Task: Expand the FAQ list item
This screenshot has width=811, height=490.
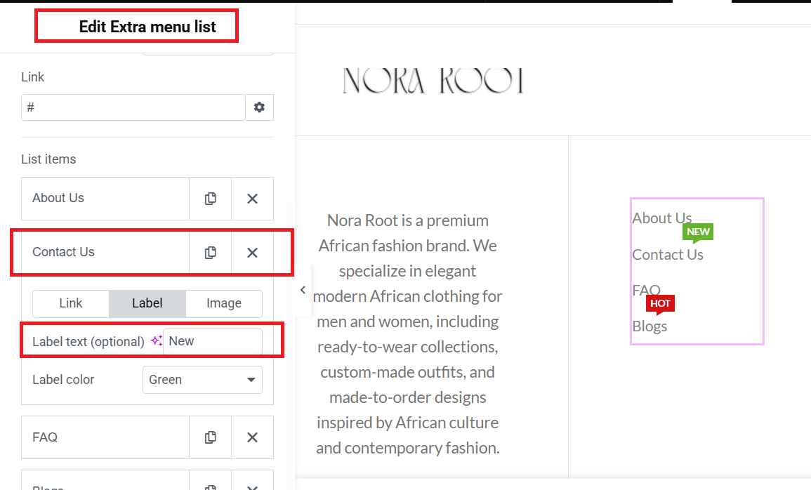Action: point(105,437)
